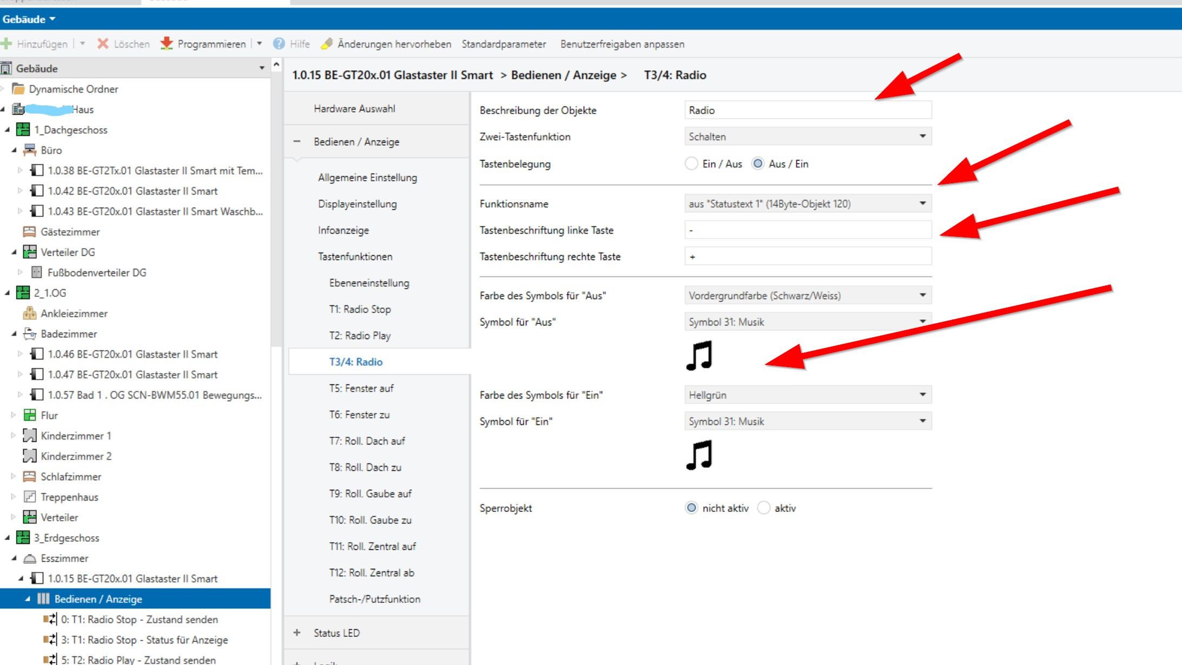Open the Displayeinstellung parameter page
1182x665 pixels.
[x=357, y=204]
